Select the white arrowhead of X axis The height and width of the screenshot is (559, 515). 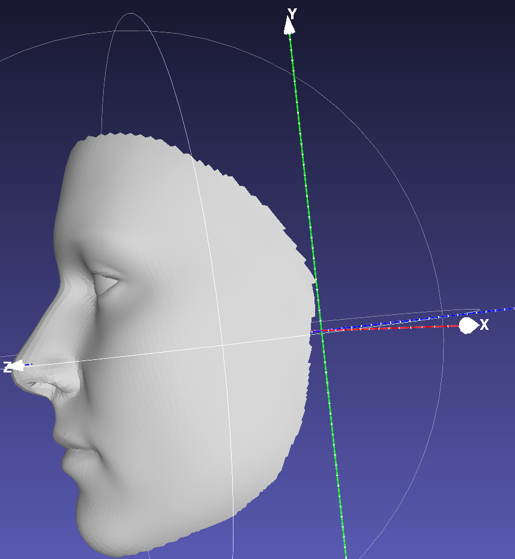pyautogui.click(x=469, y=326)
